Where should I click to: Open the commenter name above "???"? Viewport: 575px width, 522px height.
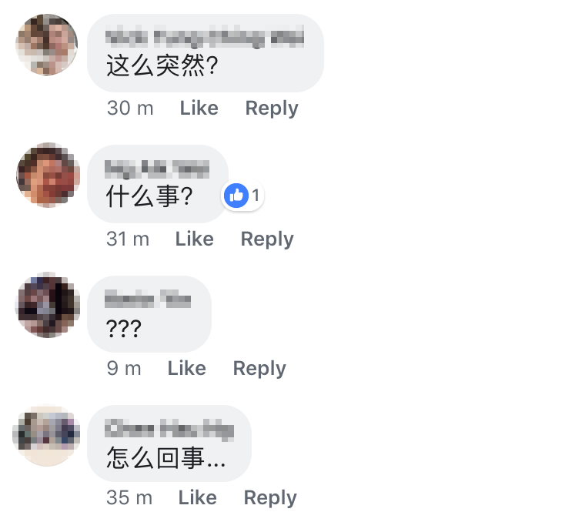148,299
